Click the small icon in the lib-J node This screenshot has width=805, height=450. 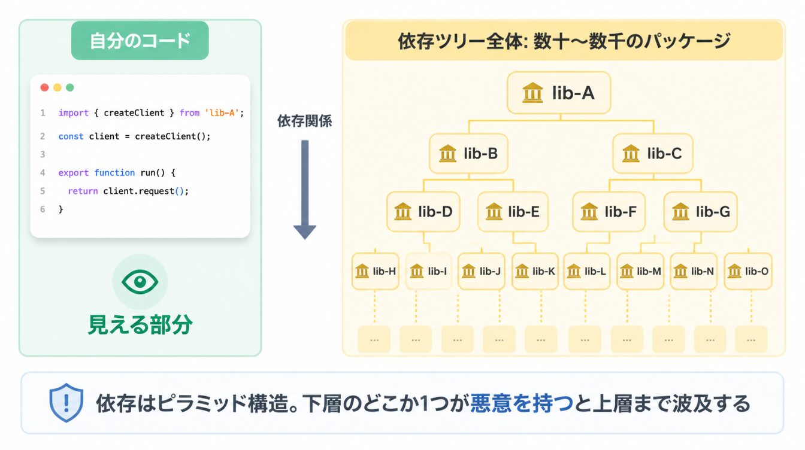point(469,271)
